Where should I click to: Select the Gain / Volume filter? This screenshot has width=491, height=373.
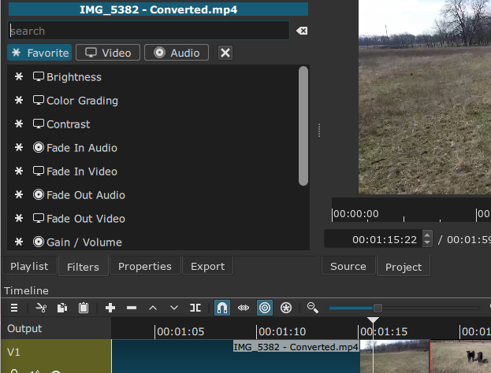pyautogui.click(x=153, y=242)
